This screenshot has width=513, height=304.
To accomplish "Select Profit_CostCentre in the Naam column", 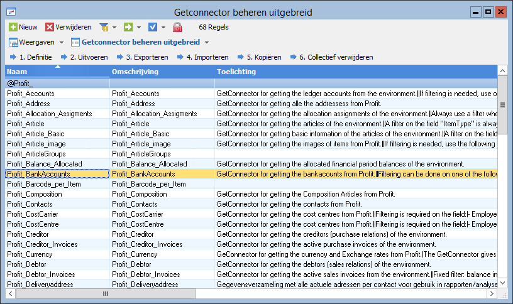I will pyautogui.click(x=33, y=224).
